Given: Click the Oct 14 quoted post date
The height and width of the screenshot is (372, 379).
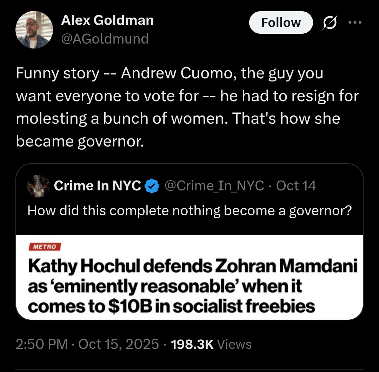Looking at the screenshot, I should (296, 185).
